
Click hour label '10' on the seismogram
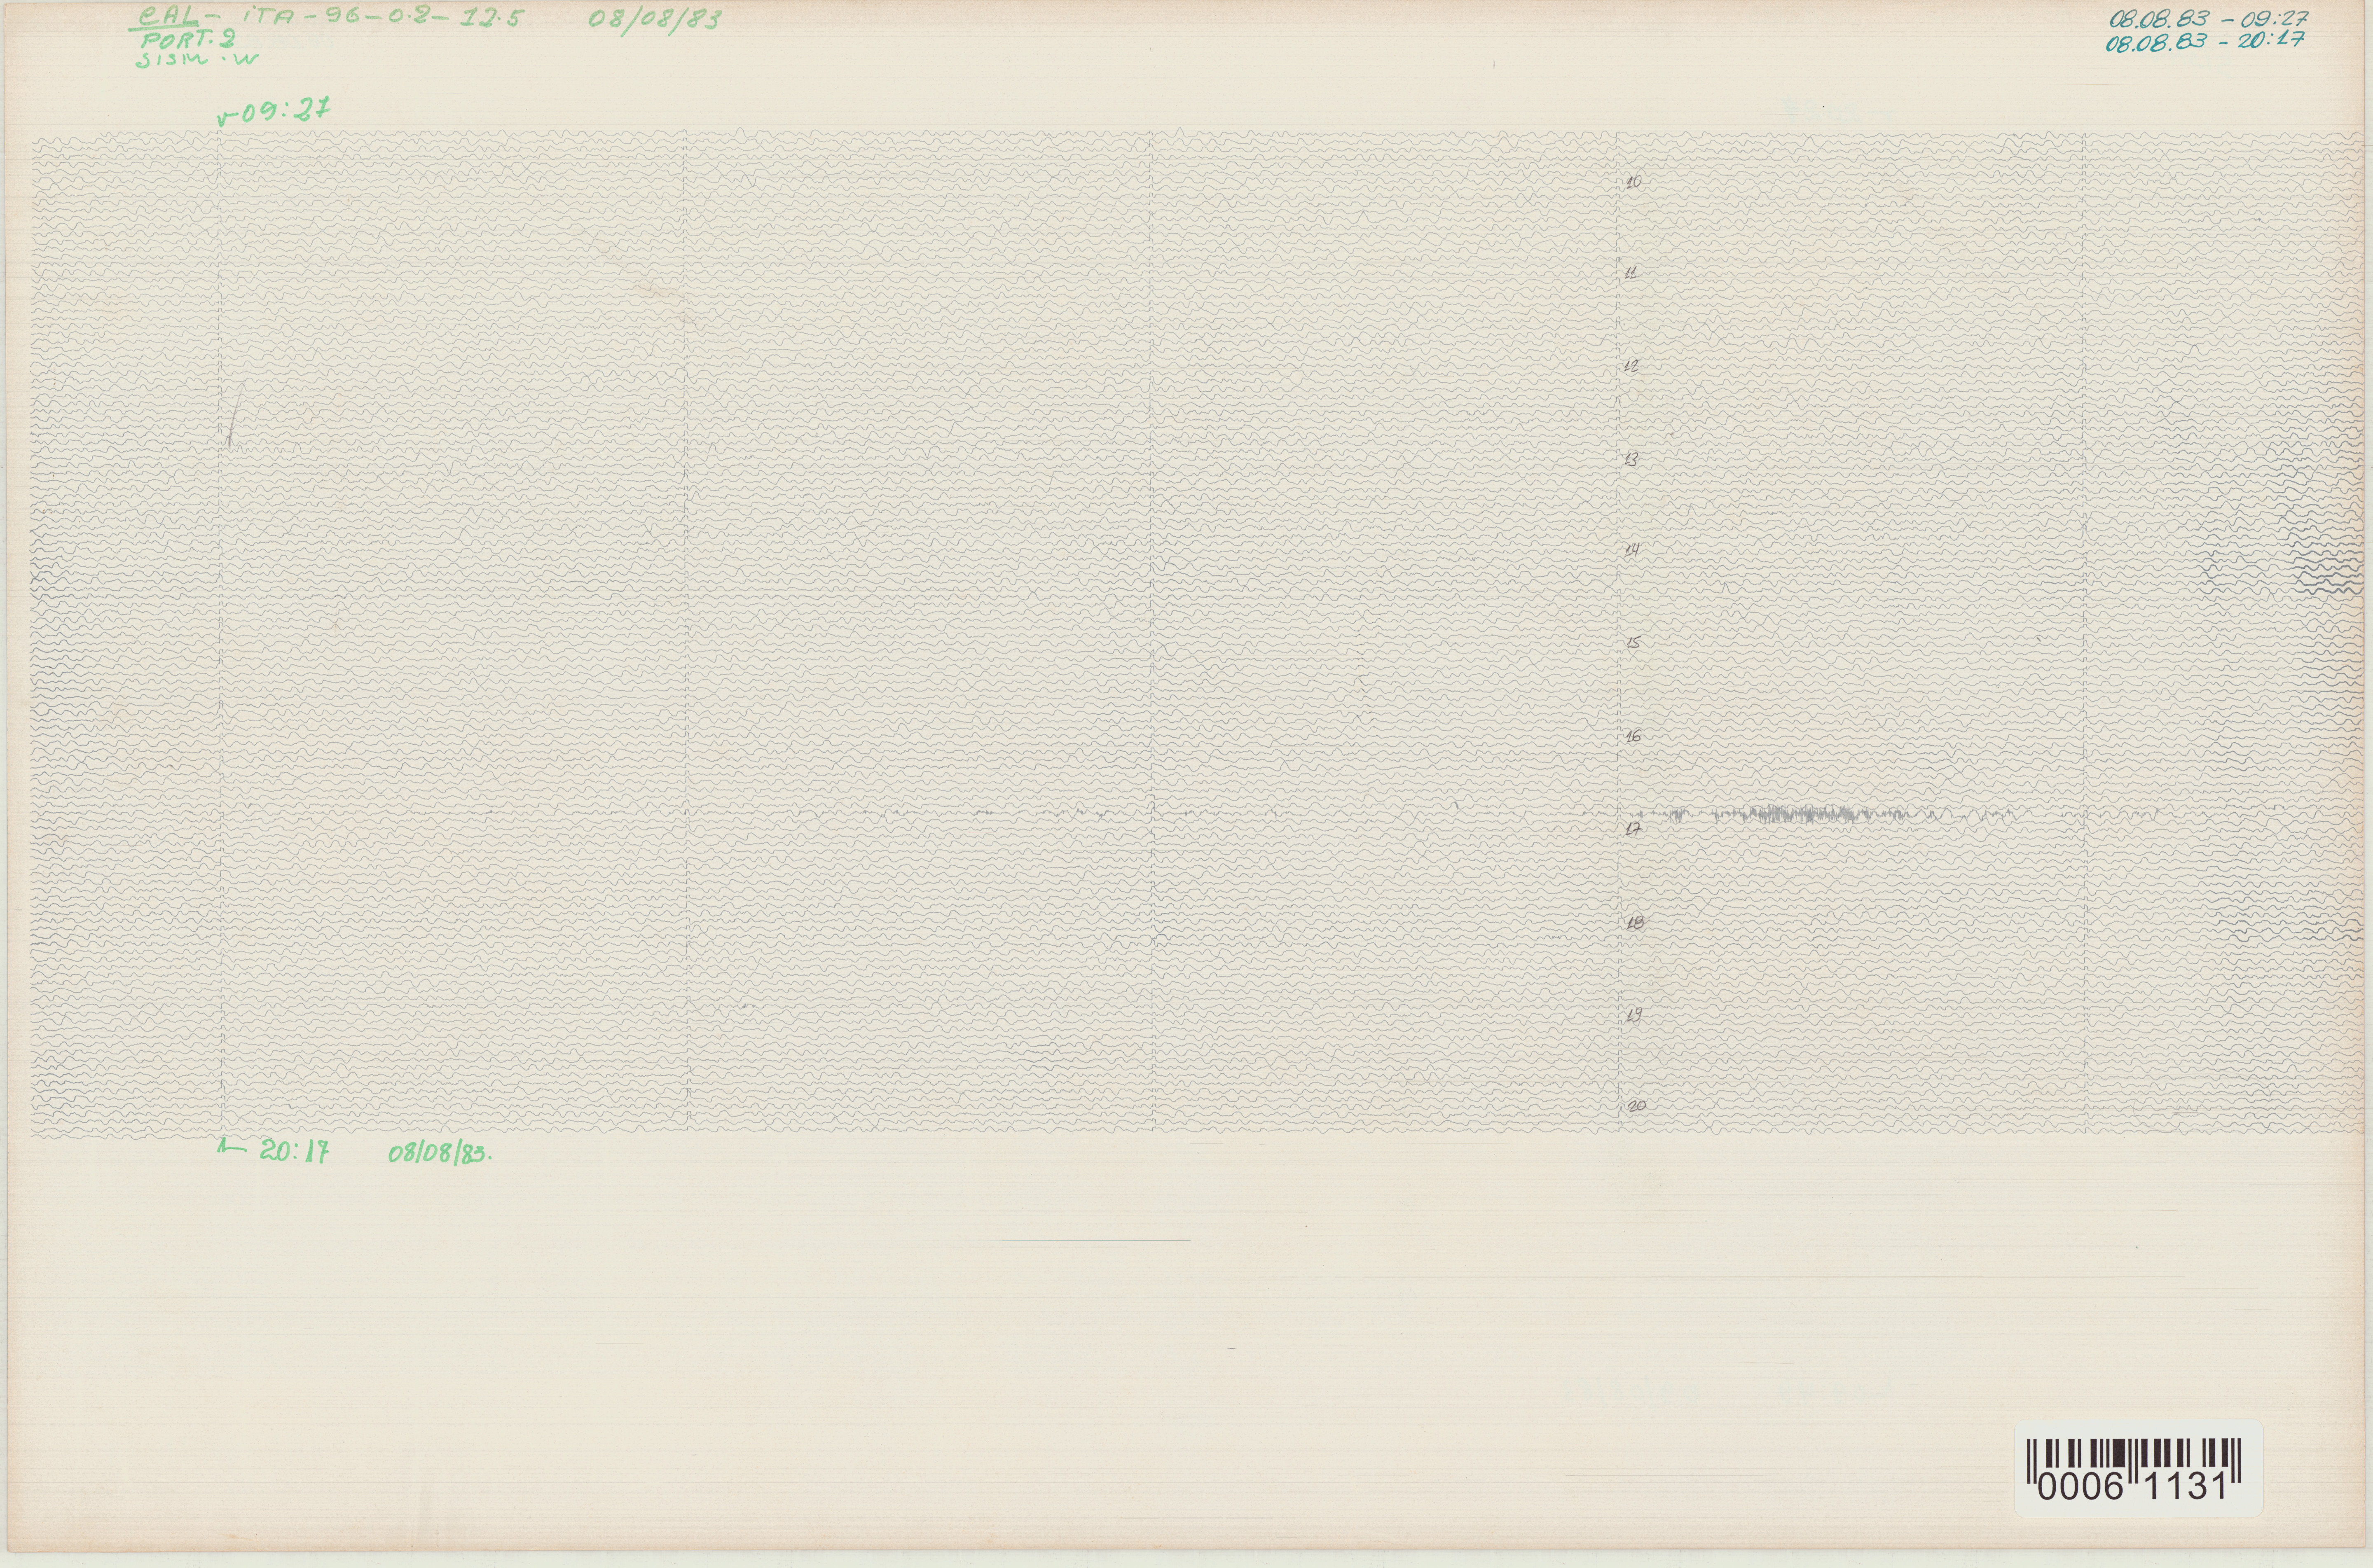[1634, 182]
